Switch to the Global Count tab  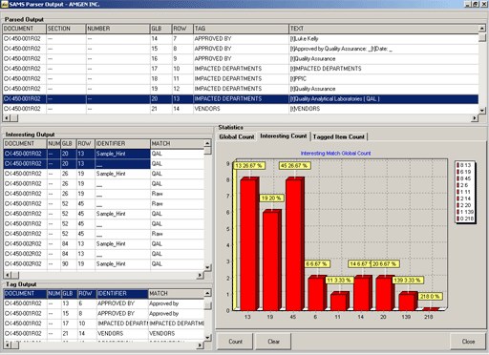[237, 136]
